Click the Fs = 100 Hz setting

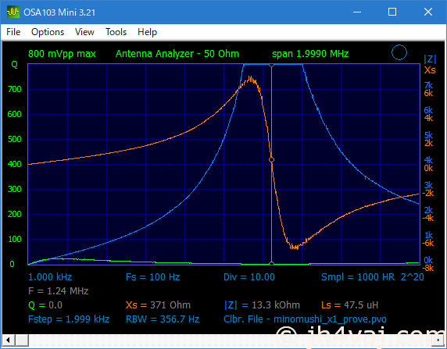point(153,277)
